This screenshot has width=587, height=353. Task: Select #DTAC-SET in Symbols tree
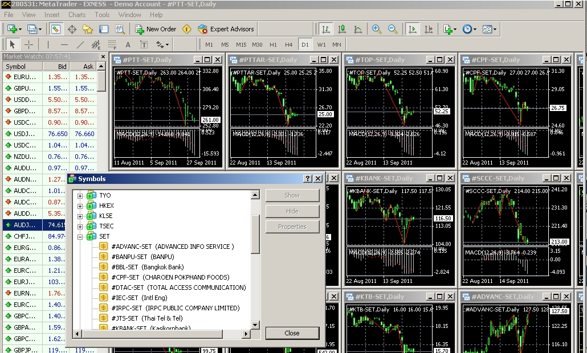pyautogui.click(x=178, y=288)
